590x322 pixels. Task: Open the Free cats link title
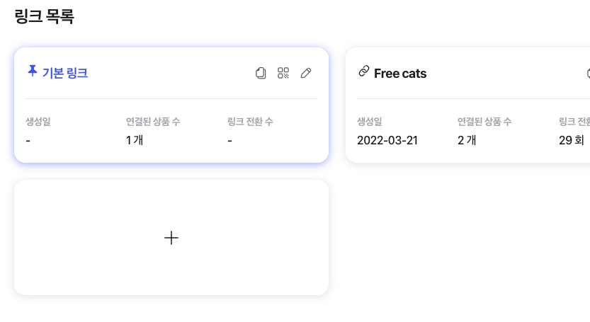click(400, 74)
